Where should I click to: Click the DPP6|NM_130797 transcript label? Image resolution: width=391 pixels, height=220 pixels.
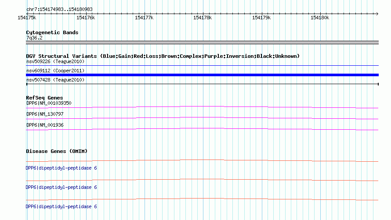[45, 114]
